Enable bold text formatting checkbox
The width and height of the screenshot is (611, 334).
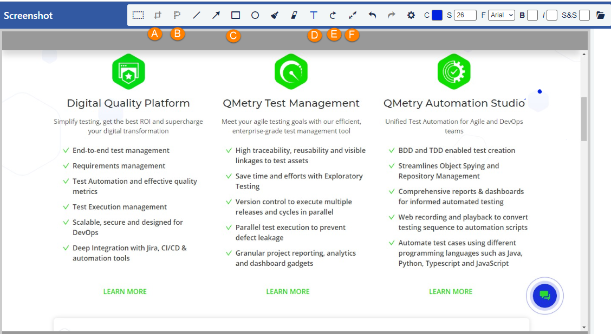pyautogui.click(x=531, y=15)
